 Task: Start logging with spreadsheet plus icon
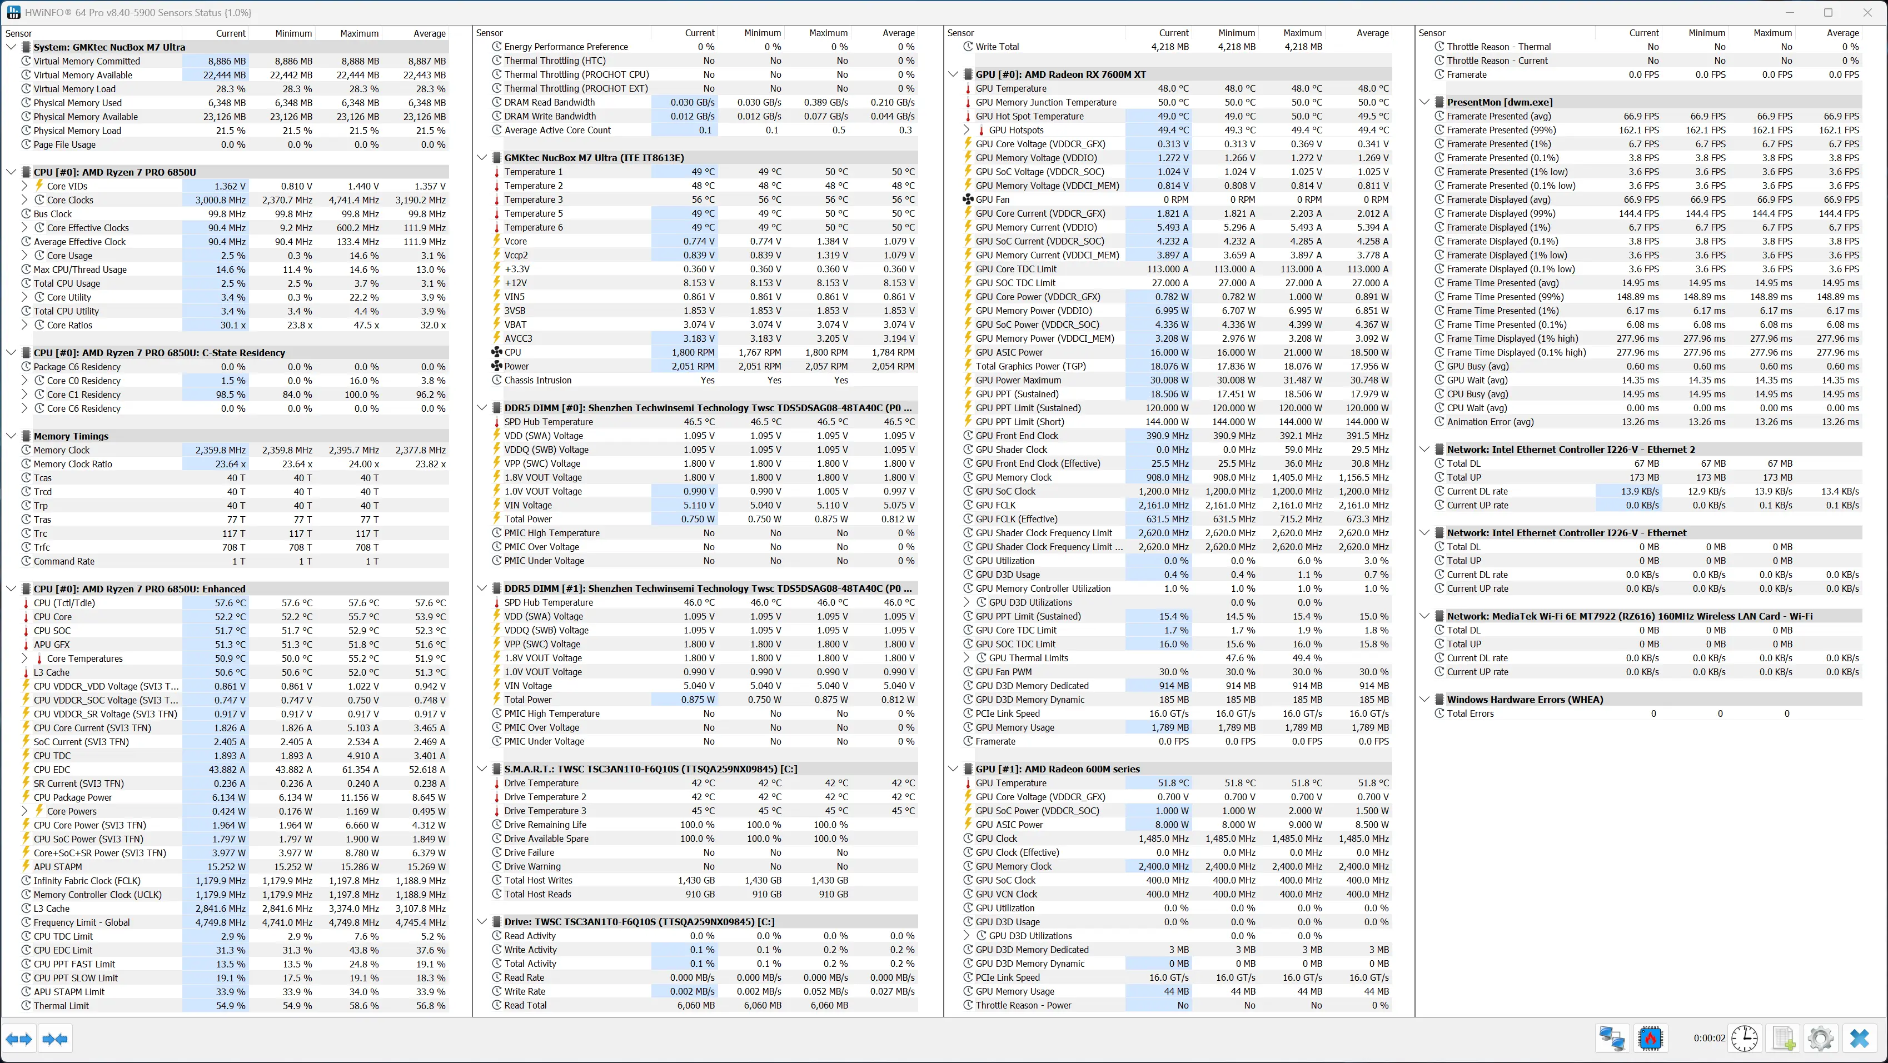(1782, 1038)
